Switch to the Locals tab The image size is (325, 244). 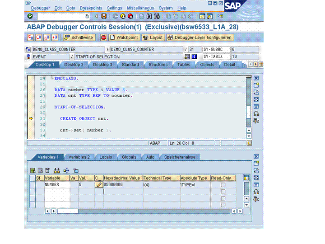tap(106, 157)
